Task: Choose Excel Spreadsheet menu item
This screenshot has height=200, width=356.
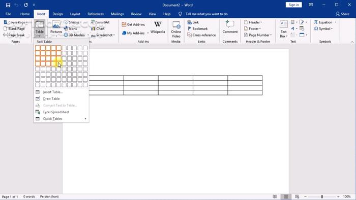Action: (x=62, y=112)
